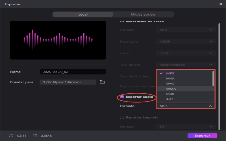The width and height of the screenshot is (226, 141).
Task: Choose WAV from the format list
Action: click(x=170, y=84)
